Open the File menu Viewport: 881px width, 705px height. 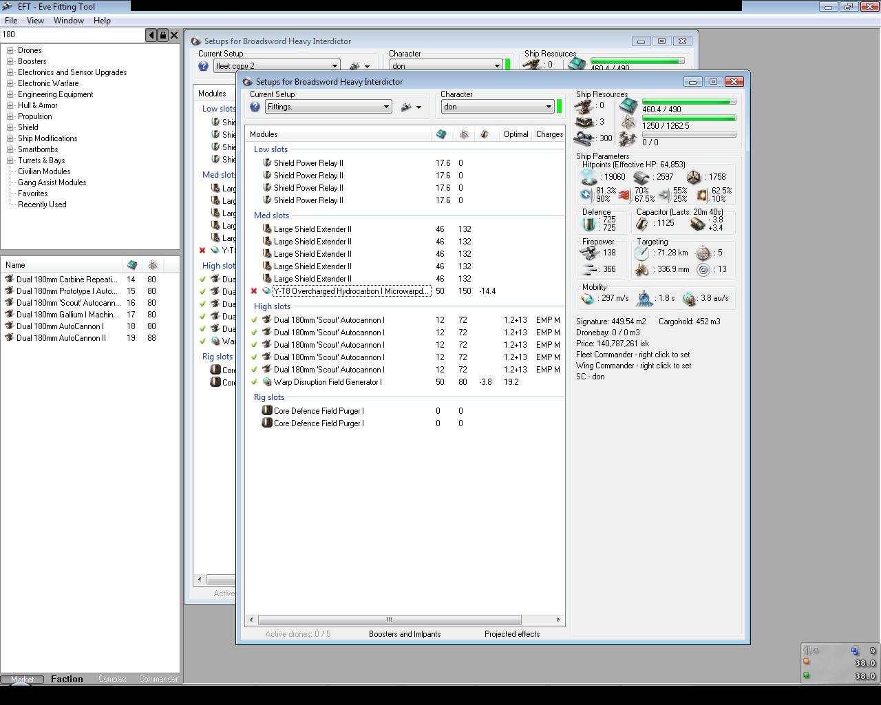click(11, 21)
